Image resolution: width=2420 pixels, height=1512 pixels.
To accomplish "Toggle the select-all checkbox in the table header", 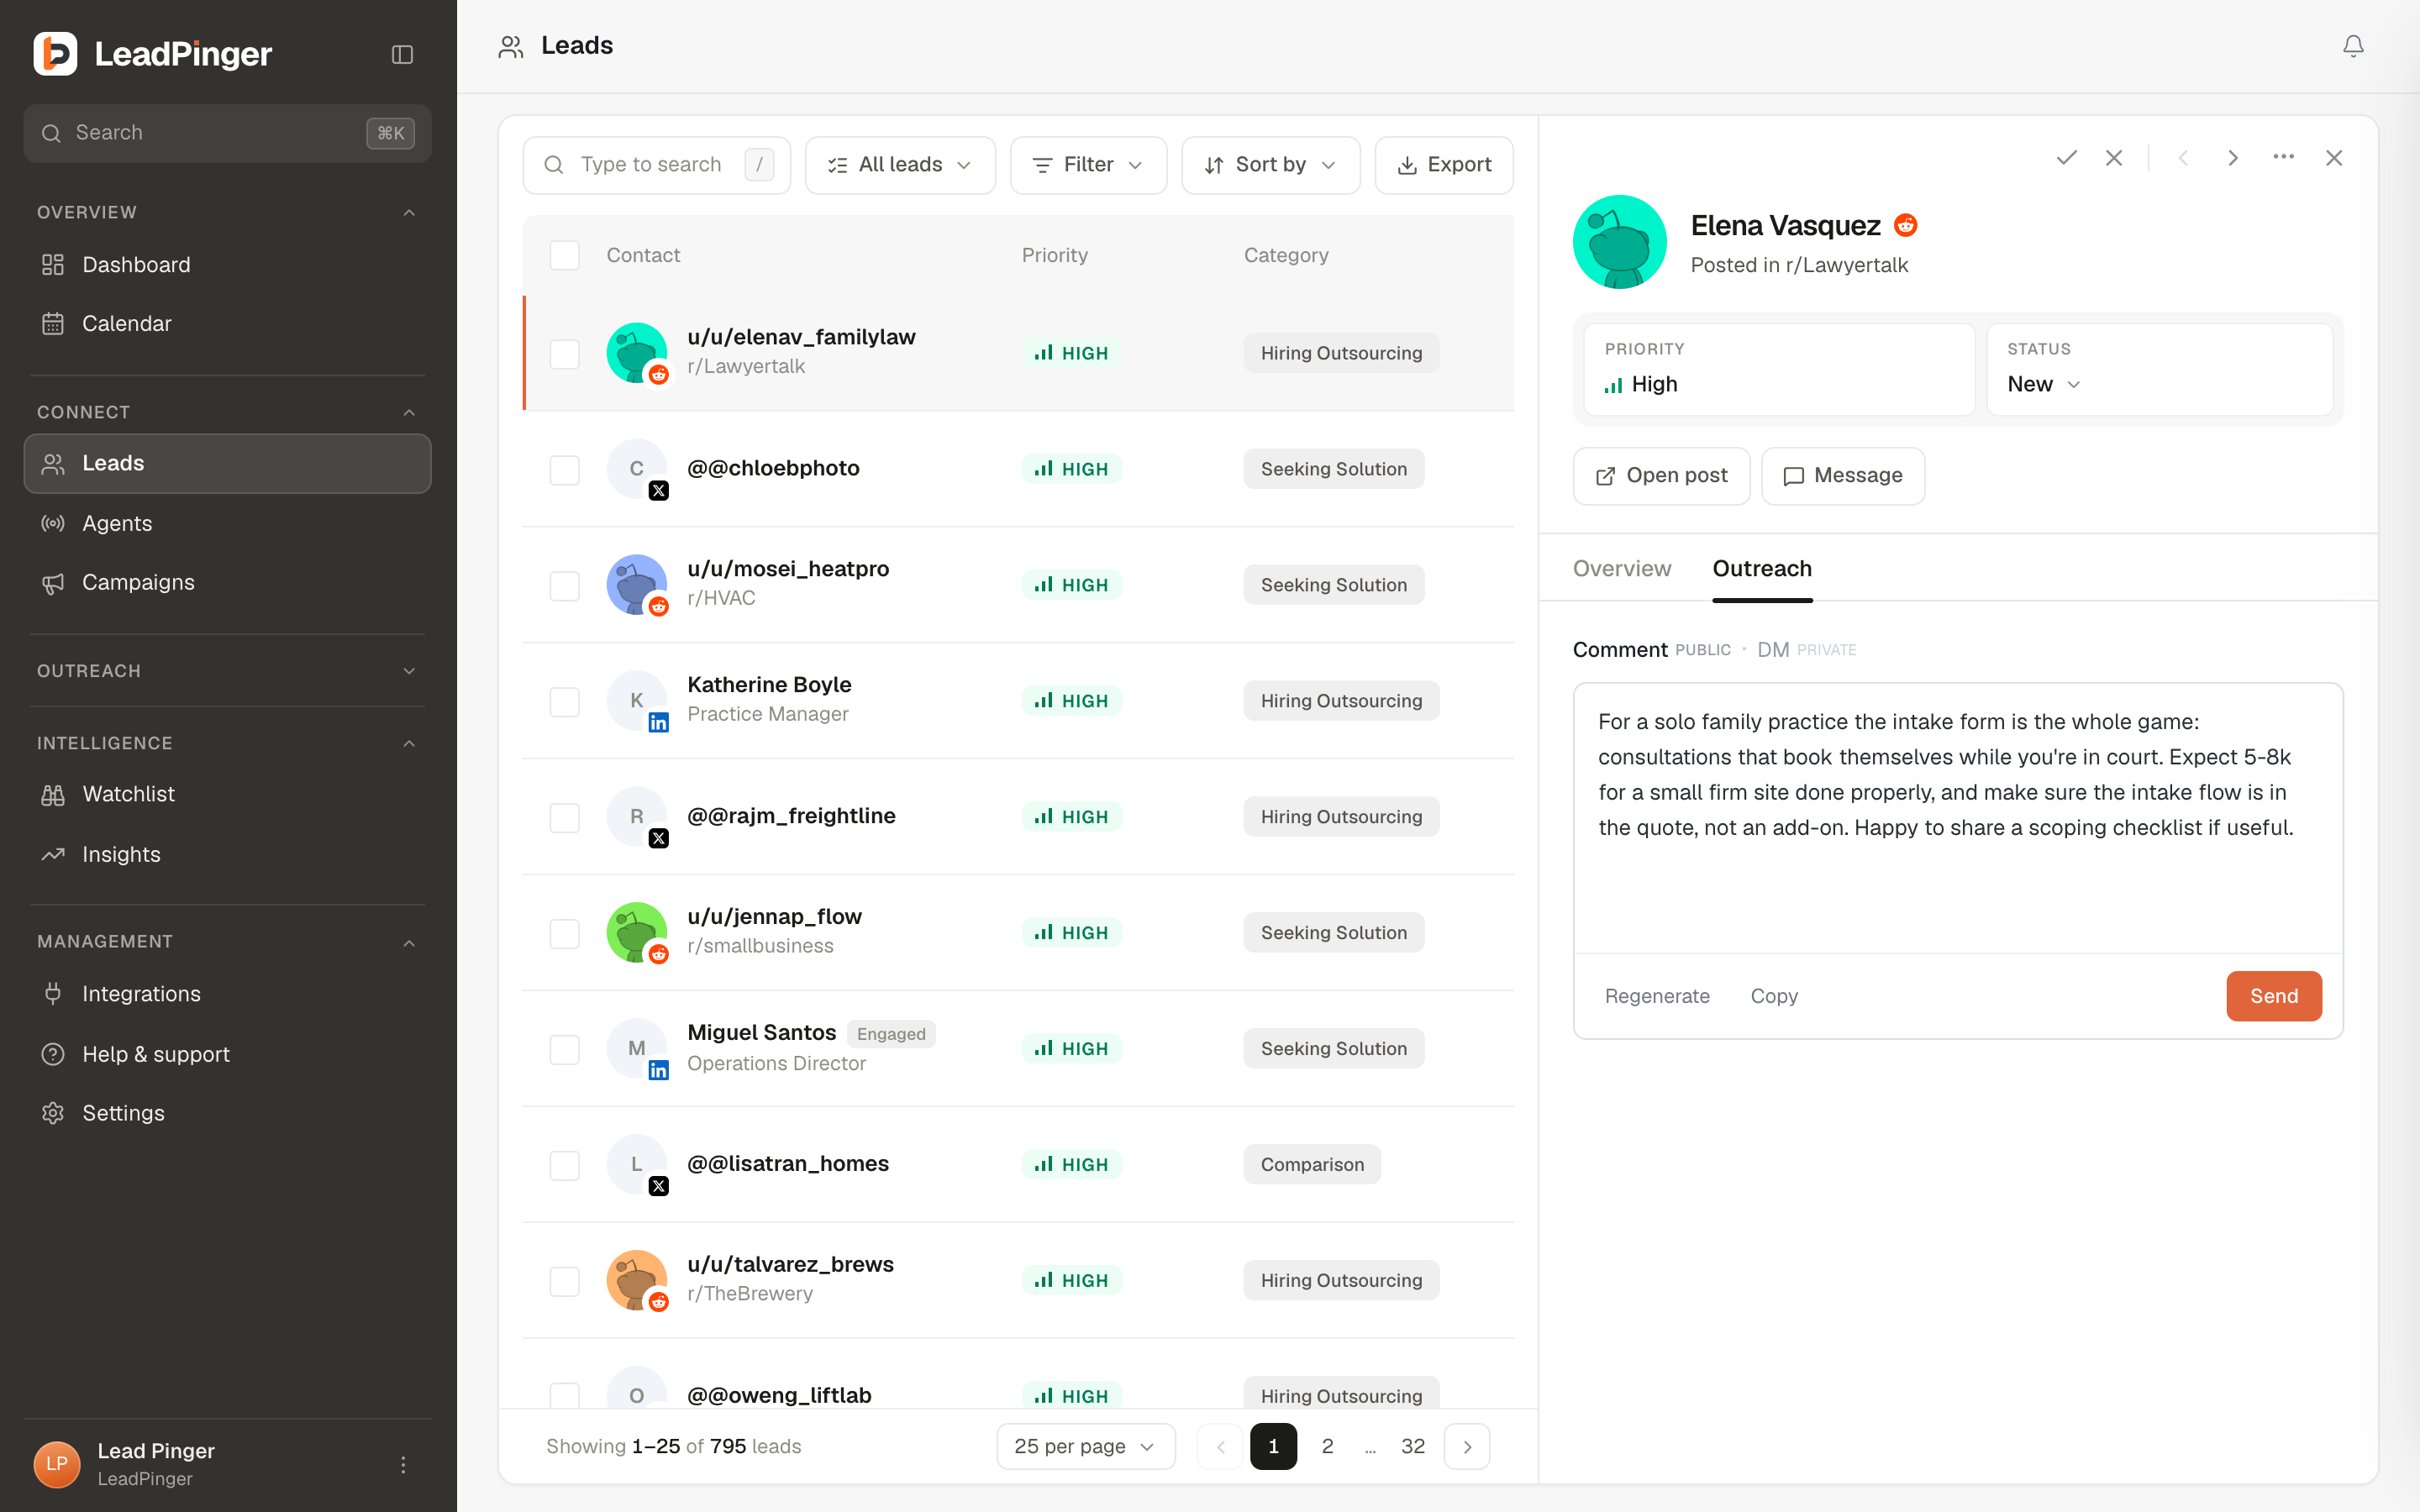I will click(x=565, y=255).
